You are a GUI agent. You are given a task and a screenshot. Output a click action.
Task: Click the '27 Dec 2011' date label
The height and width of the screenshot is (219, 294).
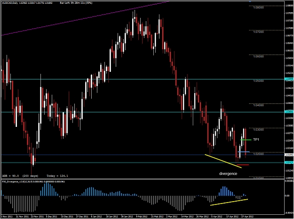click(82, 216)
